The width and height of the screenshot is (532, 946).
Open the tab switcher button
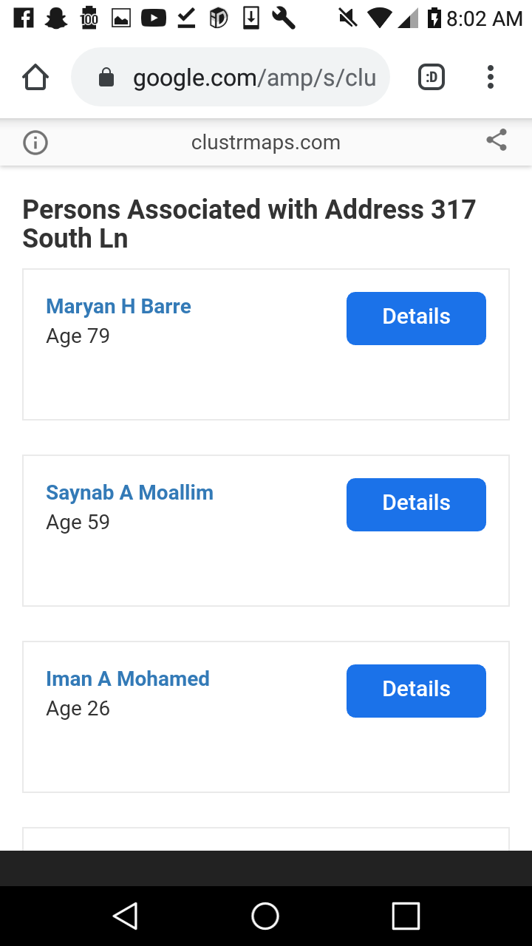[432, 78]
